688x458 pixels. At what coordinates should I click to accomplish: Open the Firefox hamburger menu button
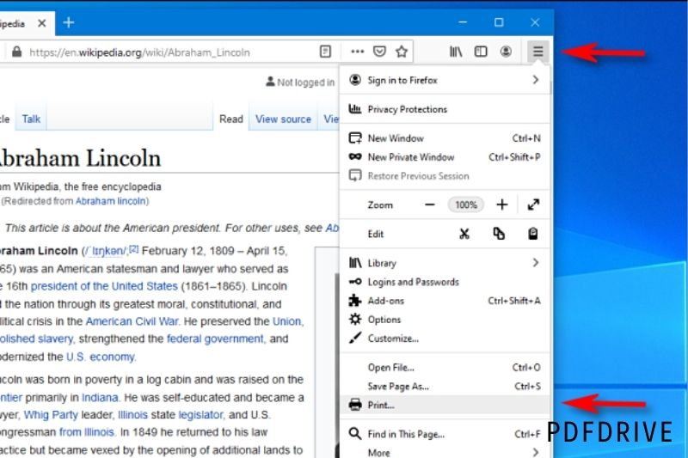538,52
